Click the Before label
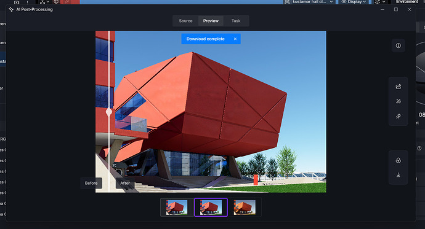This screenshot has width=425, height=229. tap(91, 183)
